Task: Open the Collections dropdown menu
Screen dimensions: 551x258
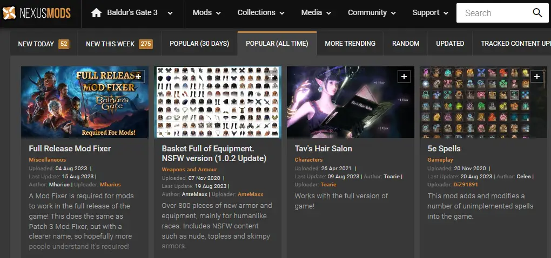Action: (261, 13)
